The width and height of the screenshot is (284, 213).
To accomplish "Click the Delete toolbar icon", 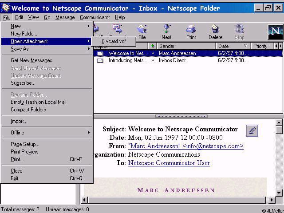I will 215,29.
